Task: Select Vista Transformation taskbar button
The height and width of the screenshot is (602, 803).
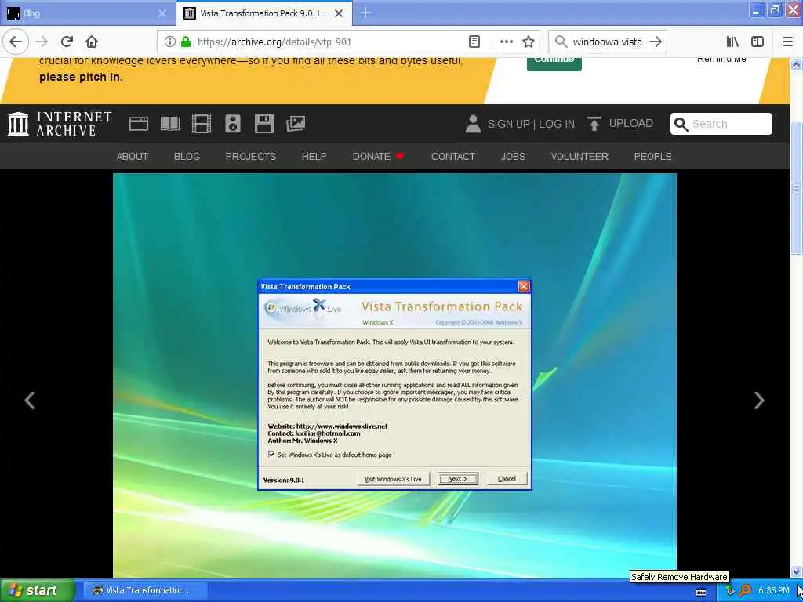Action: 145,590
